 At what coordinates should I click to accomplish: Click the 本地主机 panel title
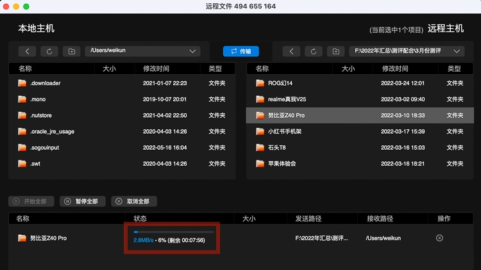tap(36, 28)
